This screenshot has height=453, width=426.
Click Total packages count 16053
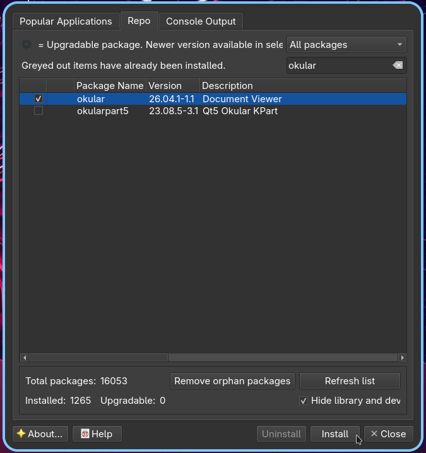coord(114,381)
